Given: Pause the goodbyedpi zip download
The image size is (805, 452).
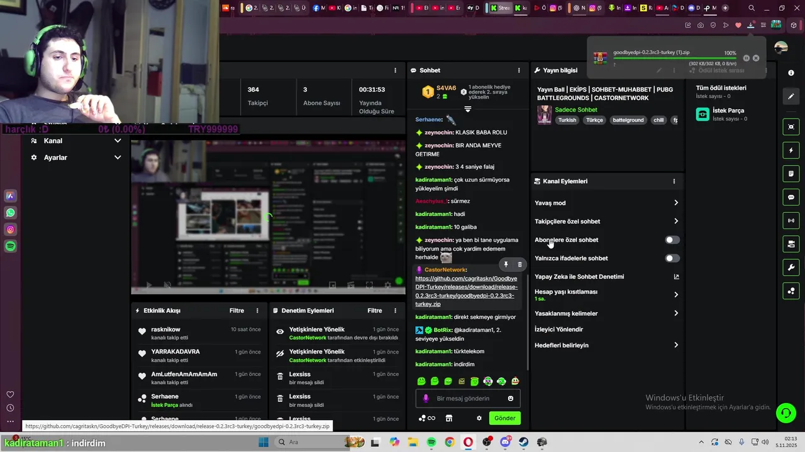Looking at the screenshot, I should click(x=747, y=58).
